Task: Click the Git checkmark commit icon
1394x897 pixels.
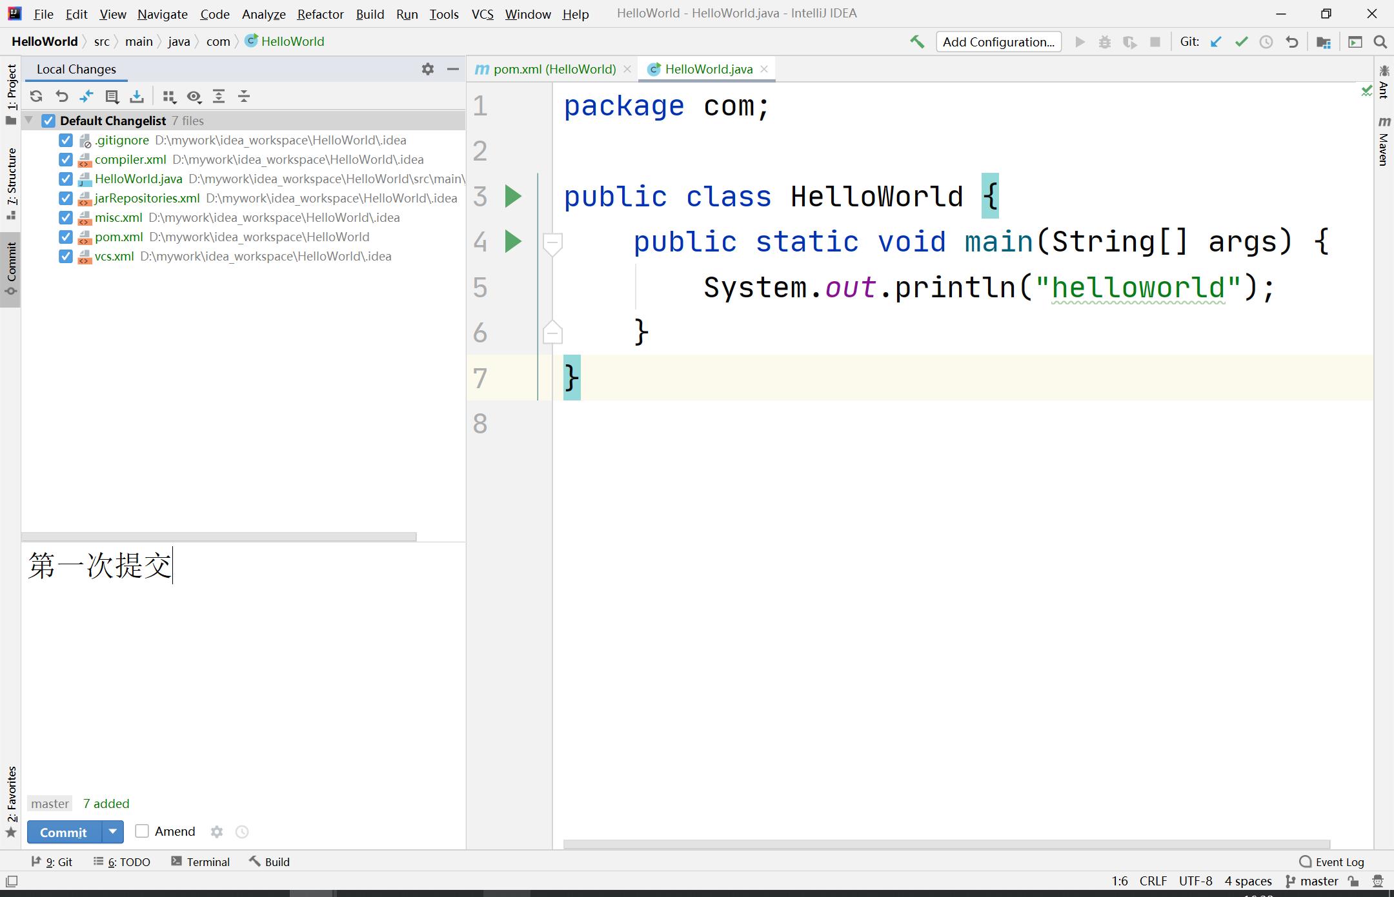Action: click(1242, 42)
